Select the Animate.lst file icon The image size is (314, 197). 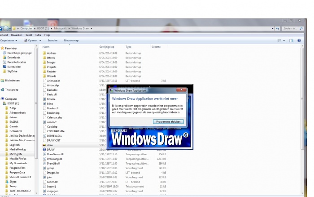point(44,81)
